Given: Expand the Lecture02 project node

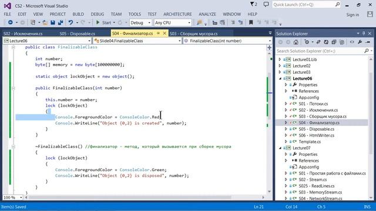Looking at the screenshot, I should tap(280, 66).
